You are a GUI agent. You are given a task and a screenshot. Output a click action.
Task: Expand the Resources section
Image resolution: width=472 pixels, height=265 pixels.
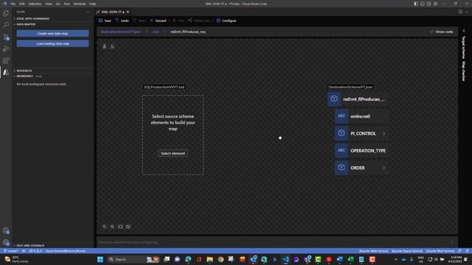[24, 71]
